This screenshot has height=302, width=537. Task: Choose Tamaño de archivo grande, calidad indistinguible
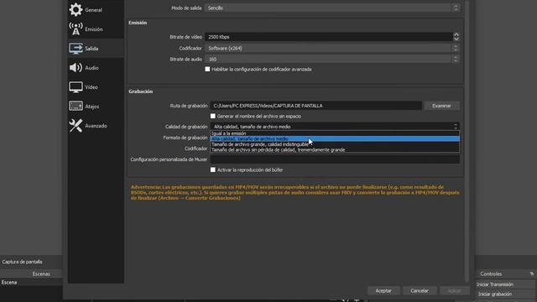335,144
